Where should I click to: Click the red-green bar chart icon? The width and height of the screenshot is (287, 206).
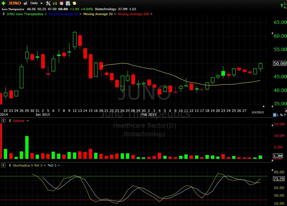[55, 3]
